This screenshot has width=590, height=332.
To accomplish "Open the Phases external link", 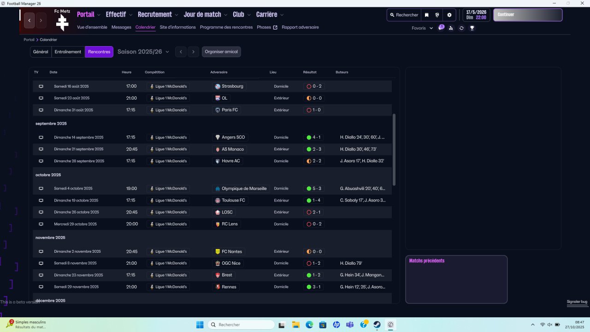I will pos(267,27).
